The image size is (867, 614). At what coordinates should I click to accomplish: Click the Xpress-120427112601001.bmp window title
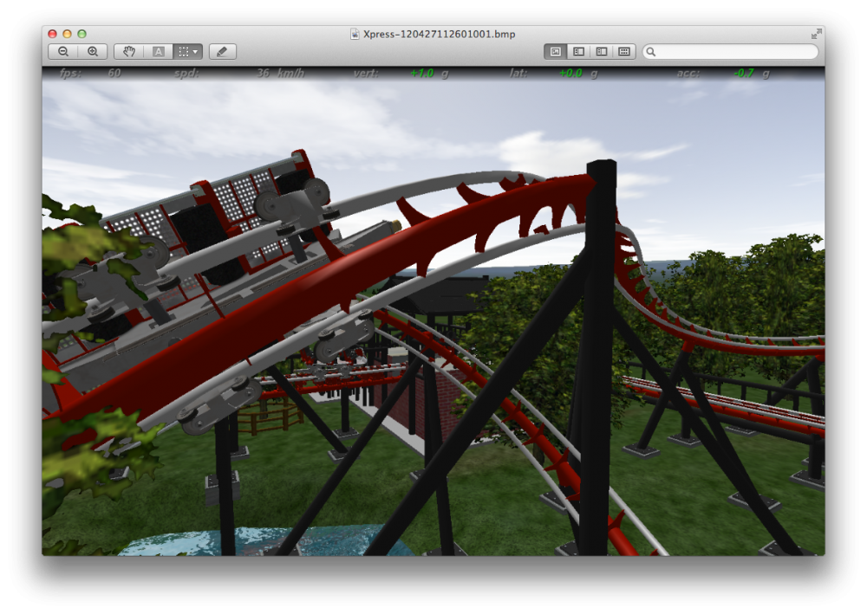coord(439,34)
